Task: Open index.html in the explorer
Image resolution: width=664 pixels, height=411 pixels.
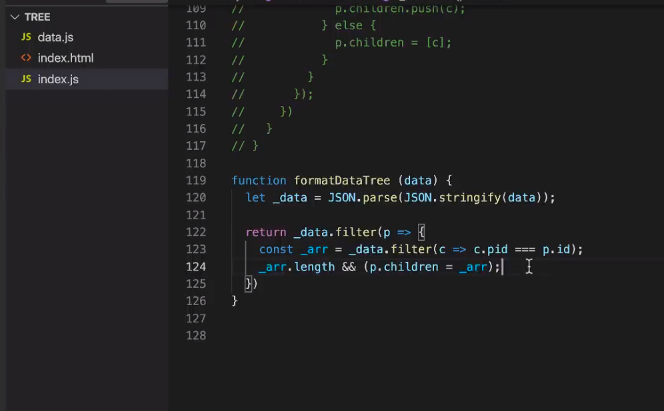Action: click(65, 58)
